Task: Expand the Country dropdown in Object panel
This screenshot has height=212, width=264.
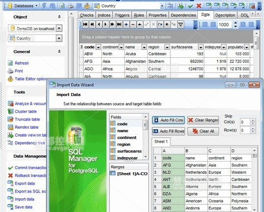Action: pyautogui.click(x=59, y=38)
